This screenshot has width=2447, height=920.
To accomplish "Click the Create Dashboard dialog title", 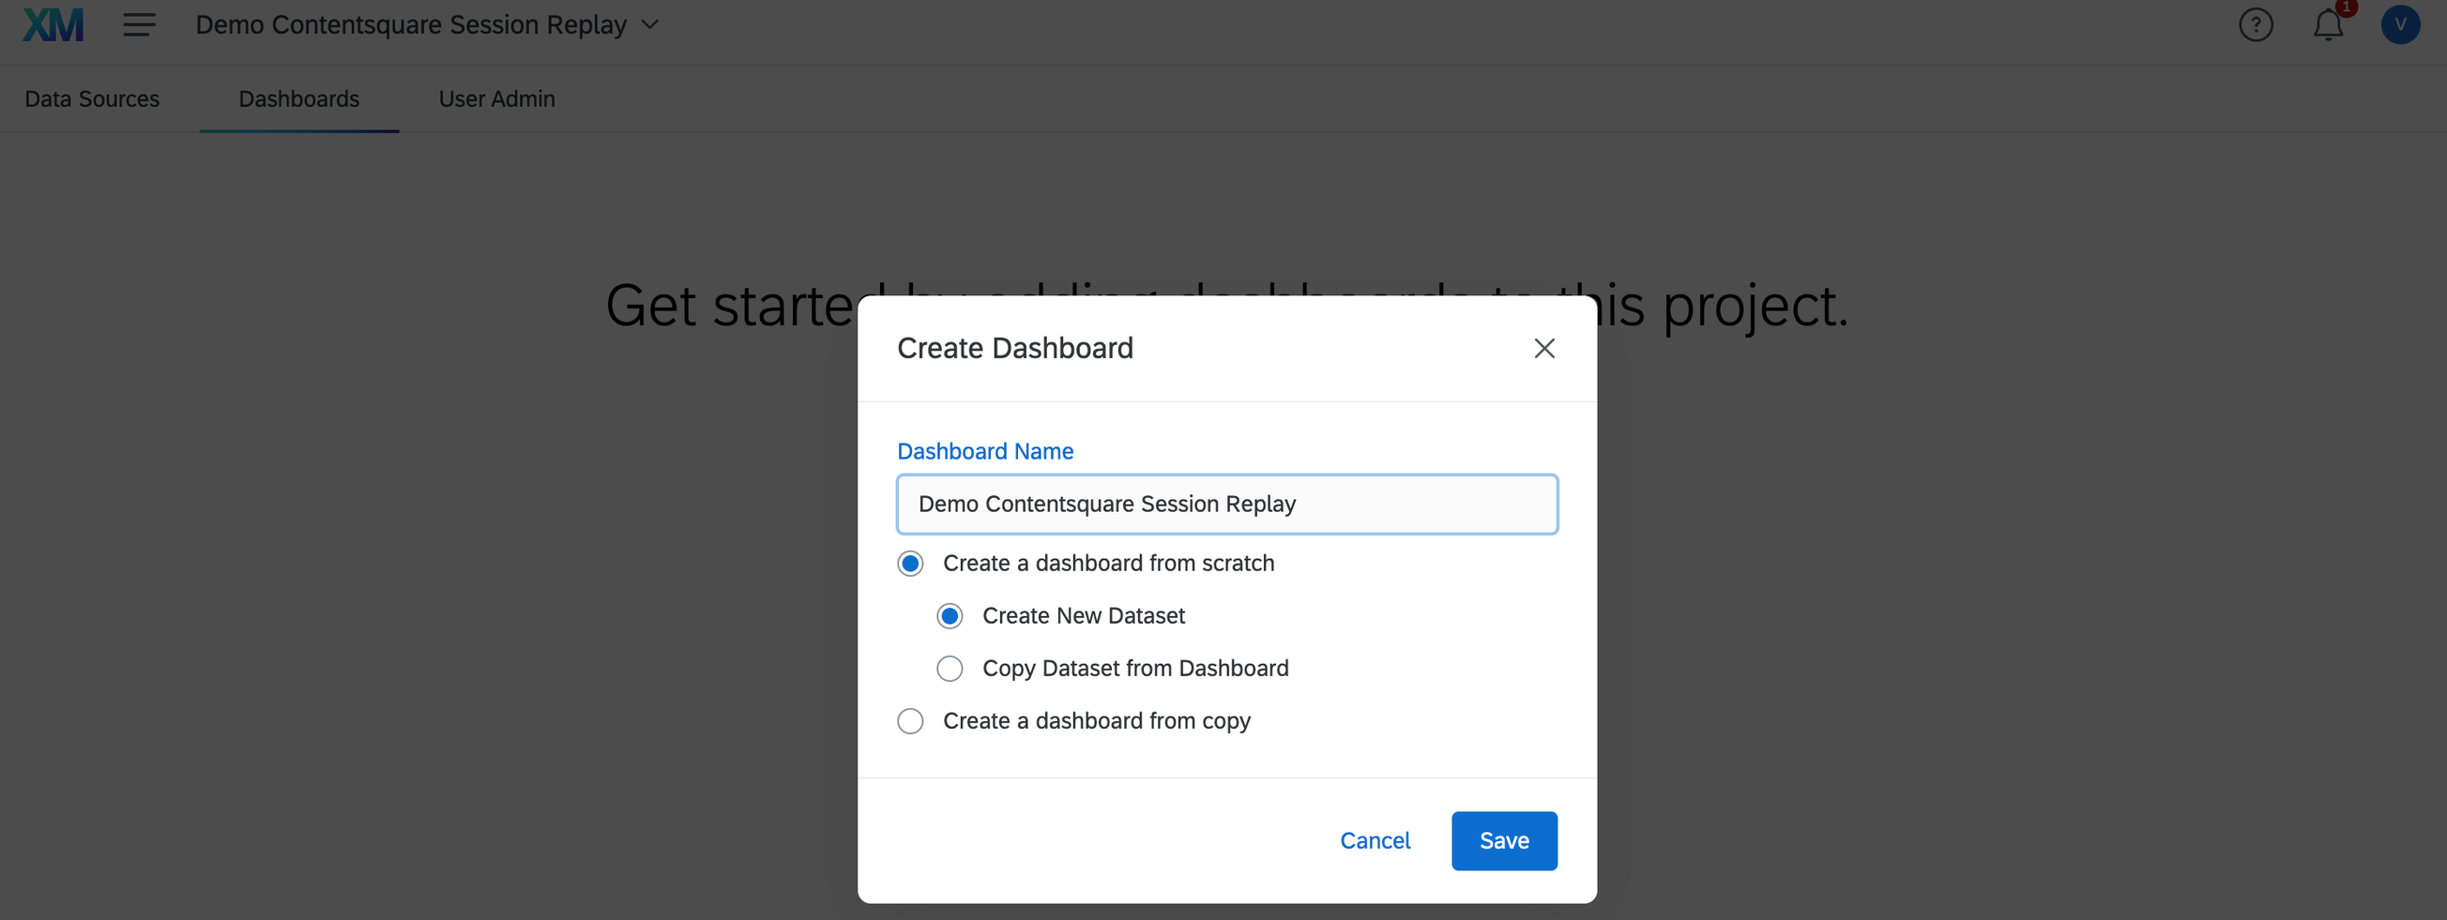I will pyautogui.click(x=1014, y=349).
